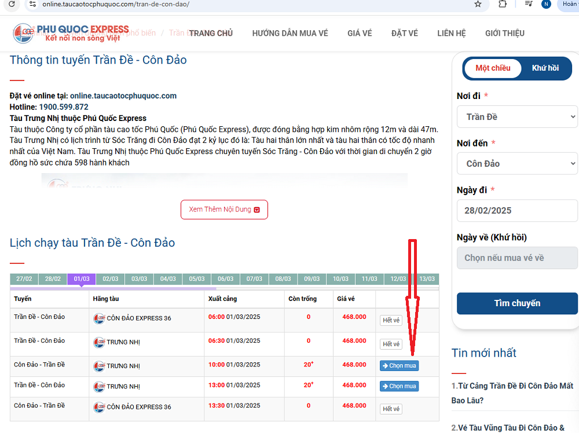Select the 13/03 date tab

coord(427,278)
